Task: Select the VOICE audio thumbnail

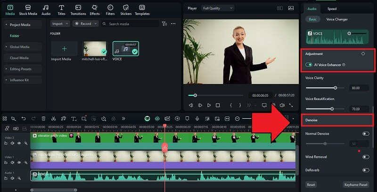Action: (x=126, y=49)
